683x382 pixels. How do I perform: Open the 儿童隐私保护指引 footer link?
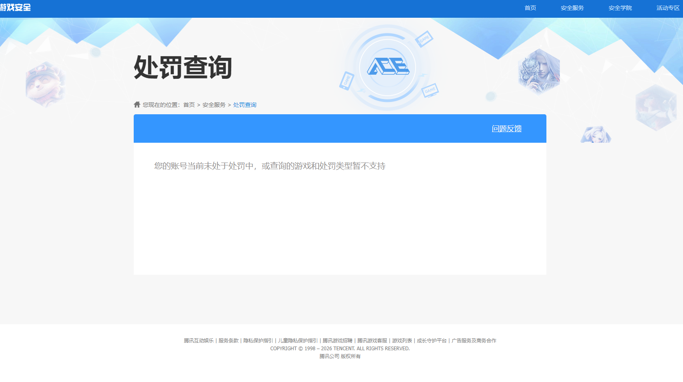coord(298,341)
